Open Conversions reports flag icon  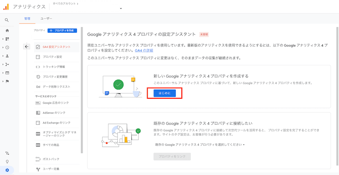click(x=7, y=81)
